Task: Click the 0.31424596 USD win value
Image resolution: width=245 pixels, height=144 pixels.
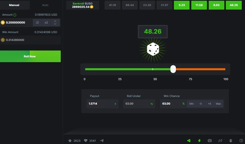Action: (x=46, y=32)
